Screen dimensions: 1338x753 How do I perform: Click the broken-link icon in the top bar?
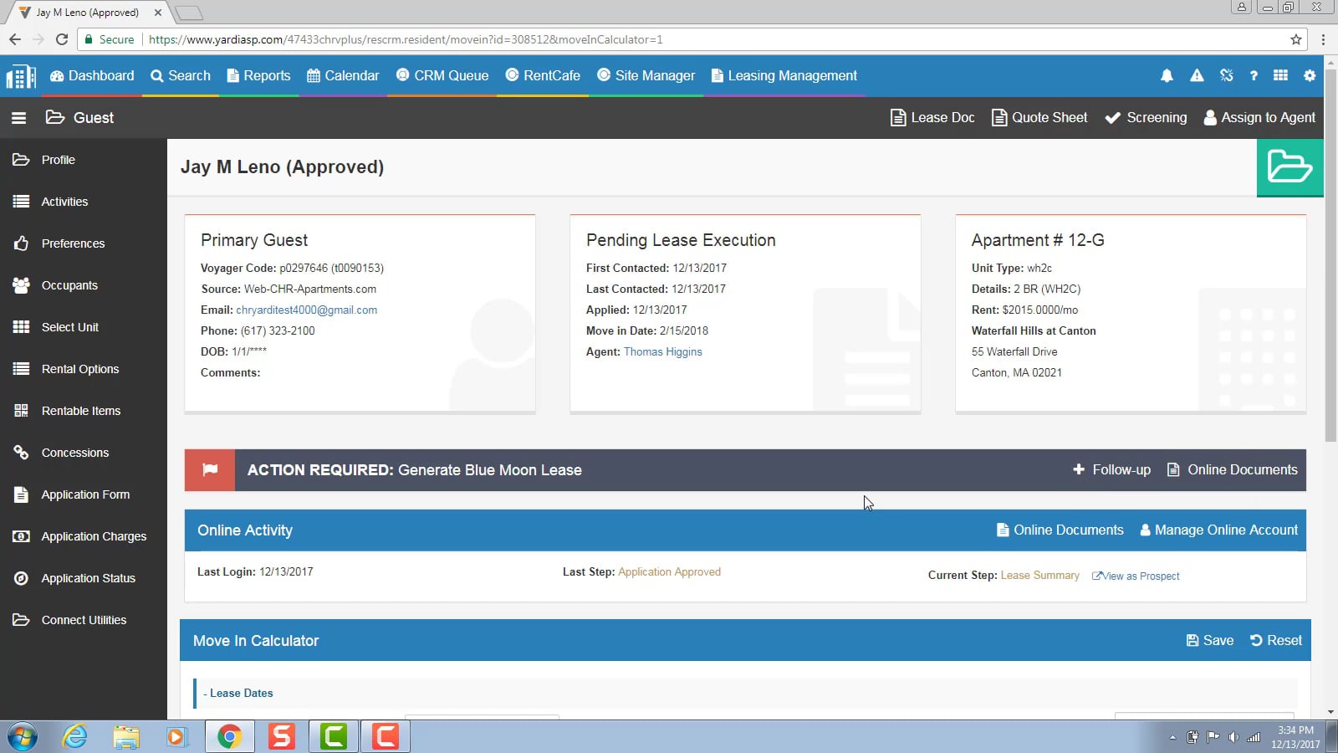(x=1225, y=75)
